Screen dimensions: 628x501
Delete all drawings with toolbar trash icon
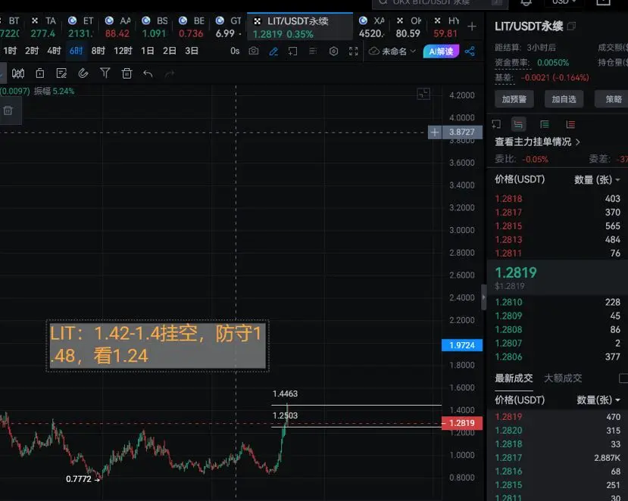coord(127,73)
